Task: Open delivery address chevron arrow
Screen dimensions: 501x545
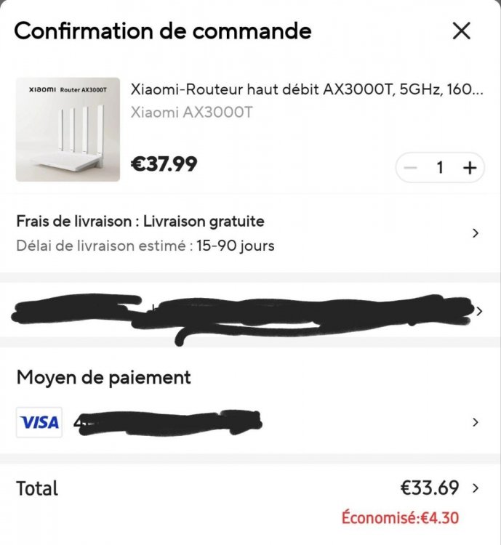Action: tap(479, 311)
